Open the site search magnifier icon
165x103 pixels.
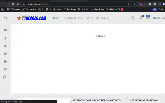(x=133, y=18)
